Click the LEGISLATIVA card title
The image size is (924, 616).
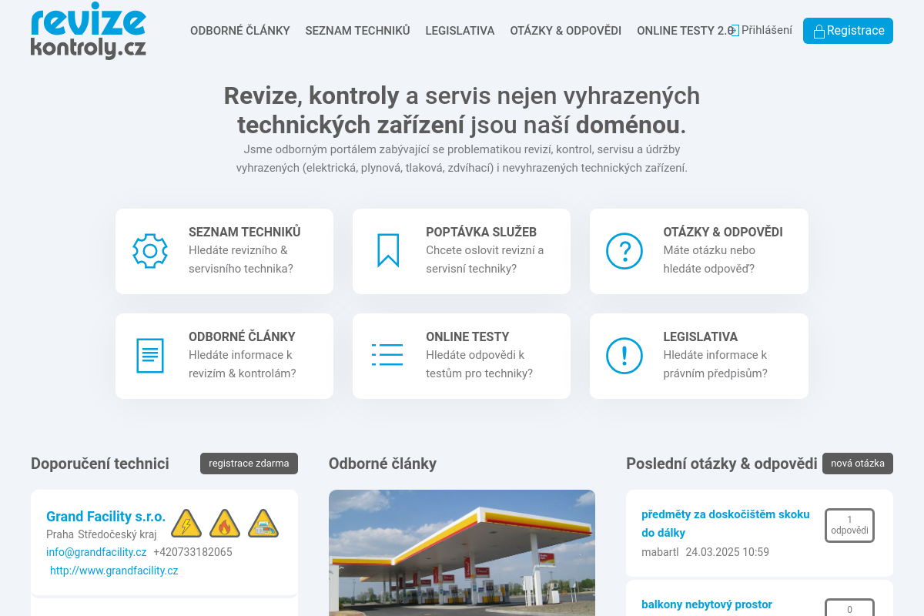701,336
